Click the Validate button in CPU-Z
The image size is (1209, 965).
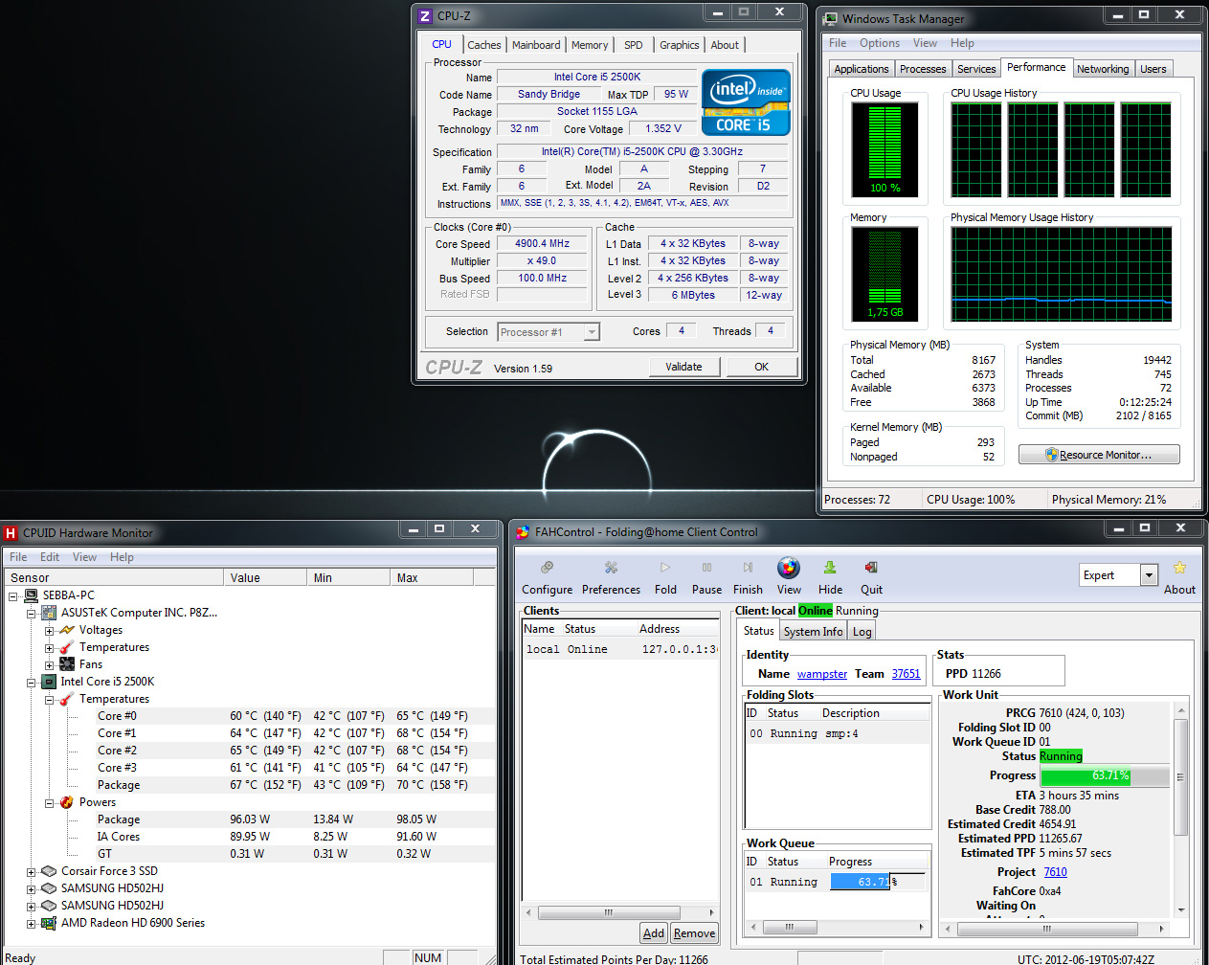pyautogui.click(x=683, y=367)
